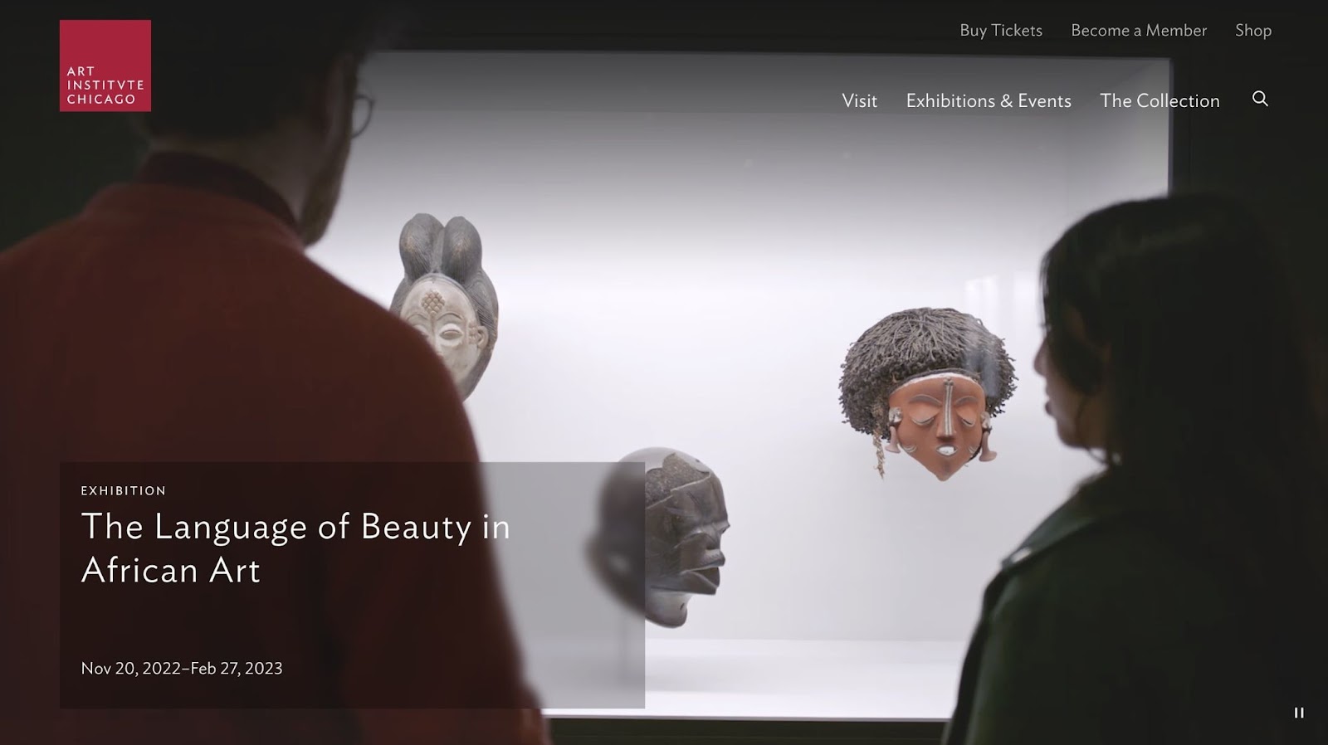The image size is (1328, 745).
Task: Open the search magnifier icon
Action: tap(1260, 99)
